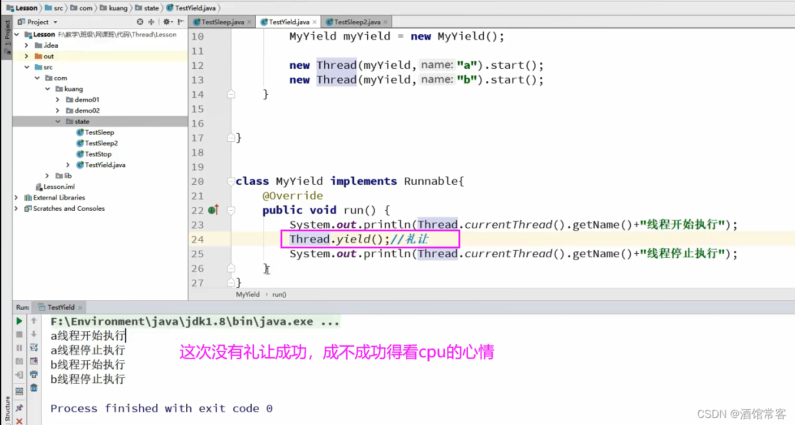Close the TestYield run tab

click(x=80, y=307)
